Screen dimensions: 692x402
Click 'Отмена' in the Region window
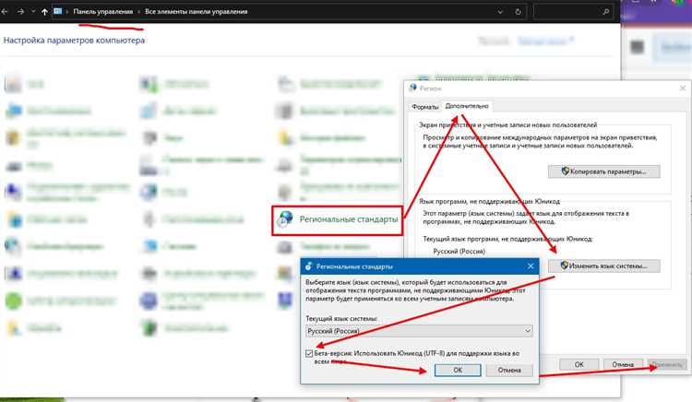623,364
